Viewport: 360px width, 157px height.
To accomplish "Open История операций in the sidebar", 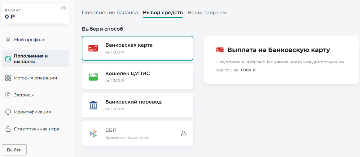I will (35, 78).
